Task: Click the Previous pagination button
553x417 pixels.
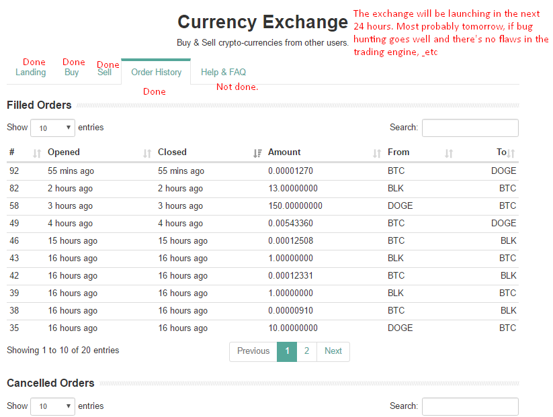Action: pyautogui.click(x=253, y=351)
